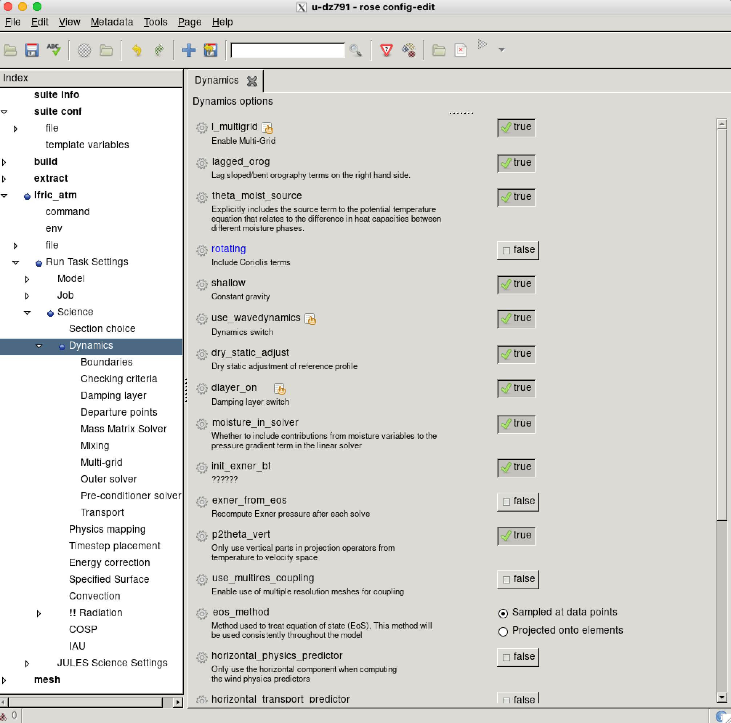Open Damping layer in the index tree
The width and height of the screenshot is (731, 723).
113,395
